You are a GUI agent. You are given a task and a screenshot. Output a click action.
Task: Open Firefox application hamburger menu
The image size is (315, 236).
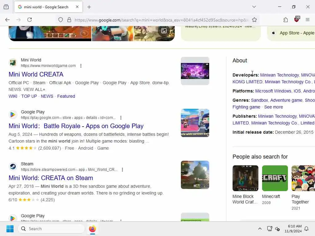(308, 20)
